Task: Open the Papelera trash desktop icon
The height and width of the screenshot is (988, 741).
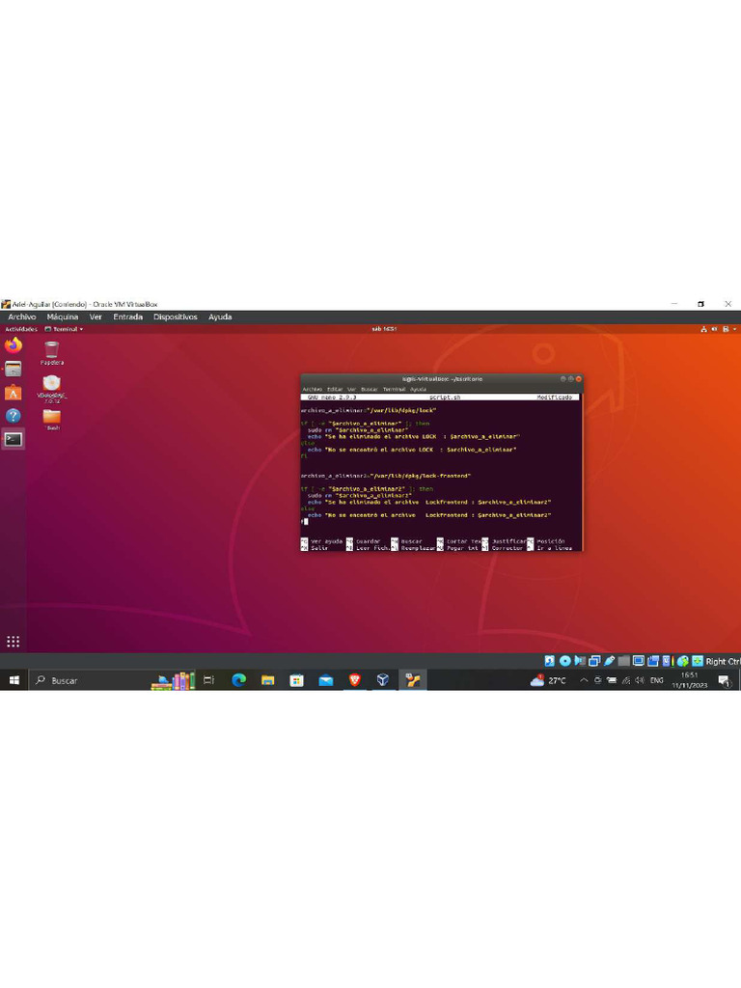Action: tap(52, 353)
